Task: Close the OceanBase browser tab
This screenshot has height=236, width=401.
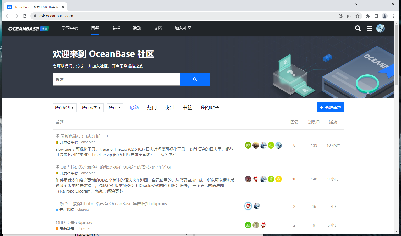Action: click(63, 7)
